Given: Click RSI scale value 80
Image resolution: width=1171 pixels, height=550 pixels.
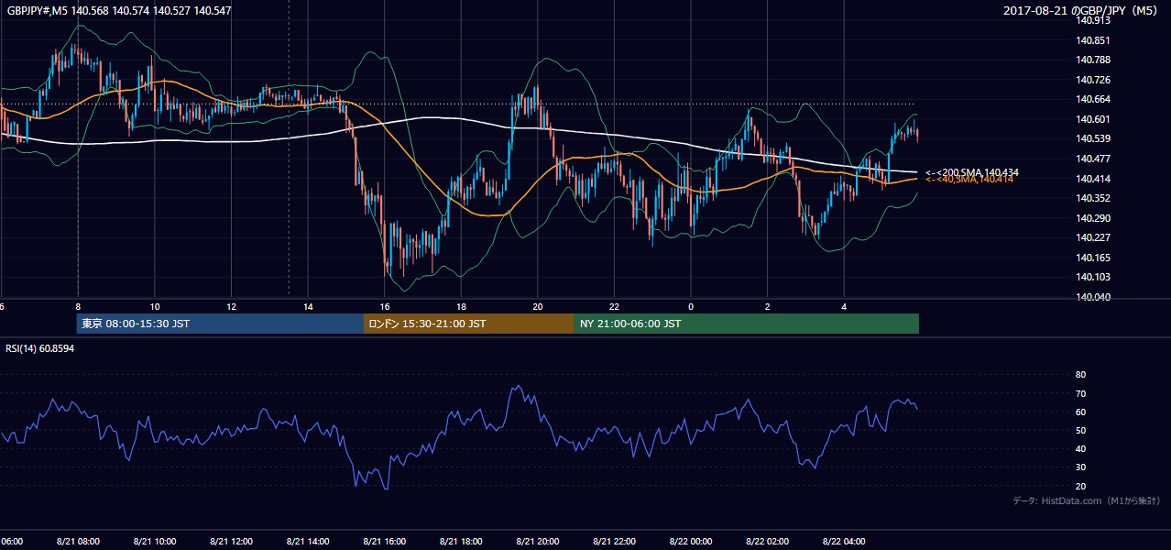Looking at the screenshot, I should 1080,375.
